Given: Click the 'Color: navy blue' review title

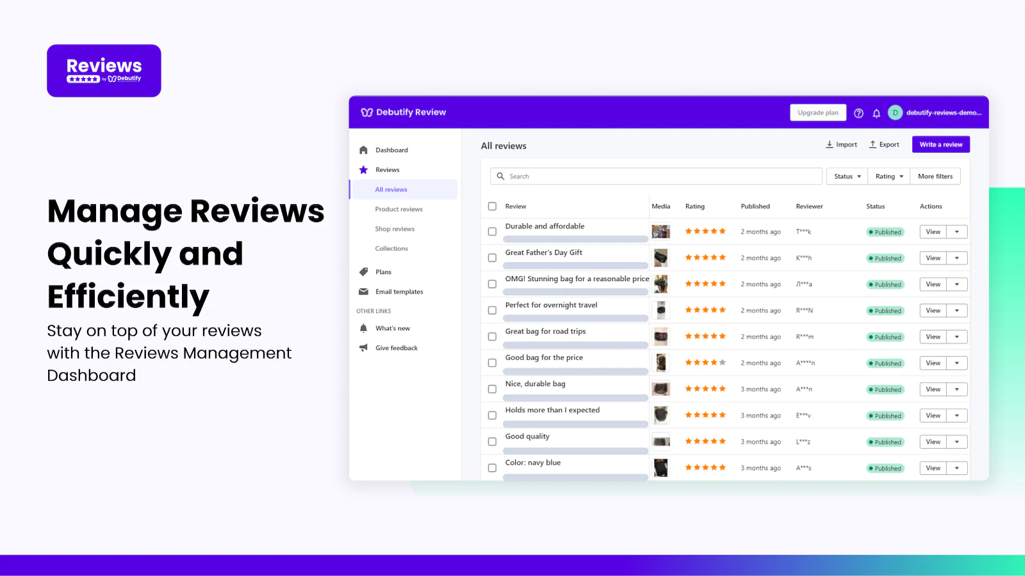Looking at the screenshot, I should pos(533,463).
